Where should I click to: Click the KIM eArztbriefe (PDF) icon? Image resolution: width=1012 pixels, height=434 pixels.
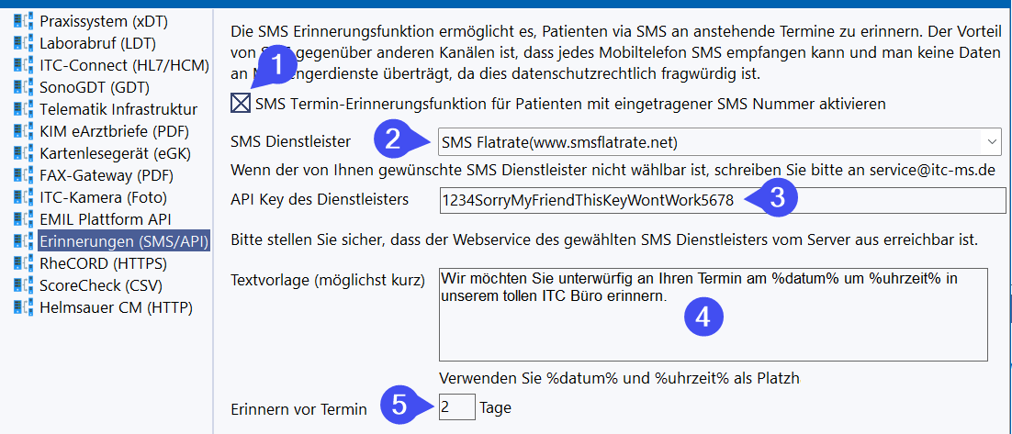click(x=25, y=131)
